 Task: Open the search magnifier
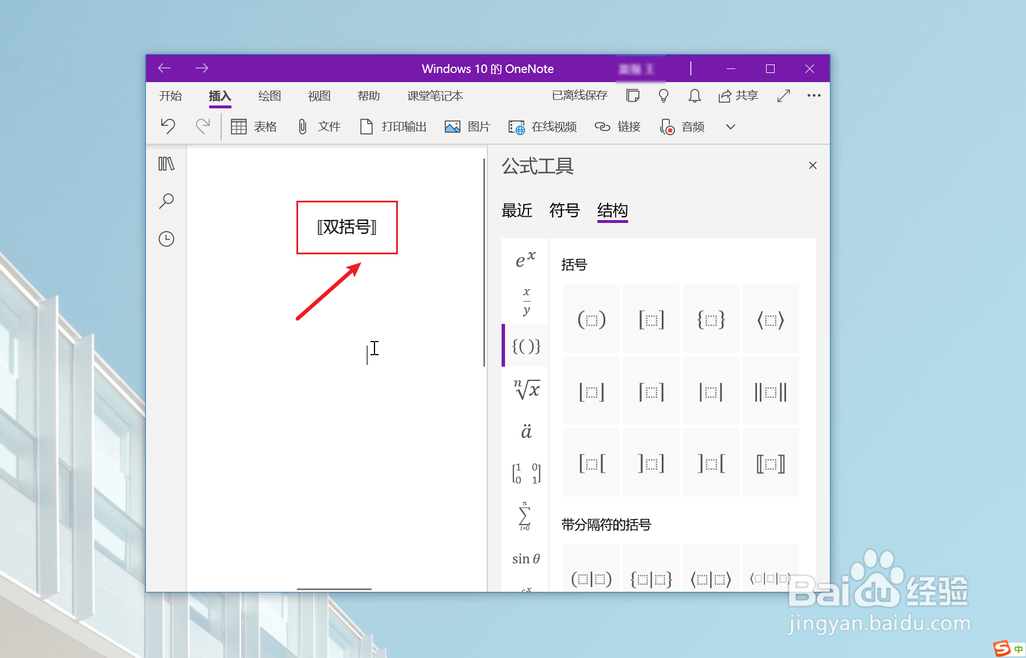[x=166, y=201]
